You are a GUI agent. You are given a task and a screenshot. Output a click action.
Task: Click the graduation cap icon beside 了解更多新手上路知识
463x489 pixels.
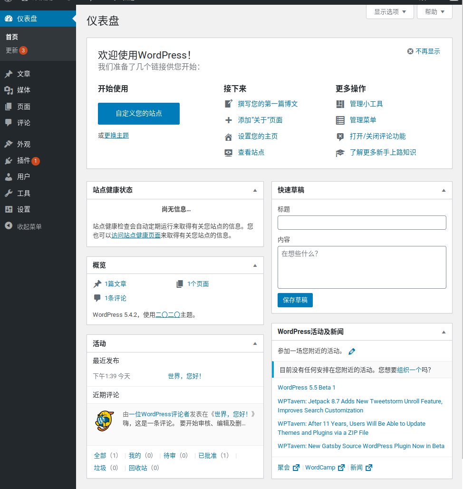pos(340,153)
